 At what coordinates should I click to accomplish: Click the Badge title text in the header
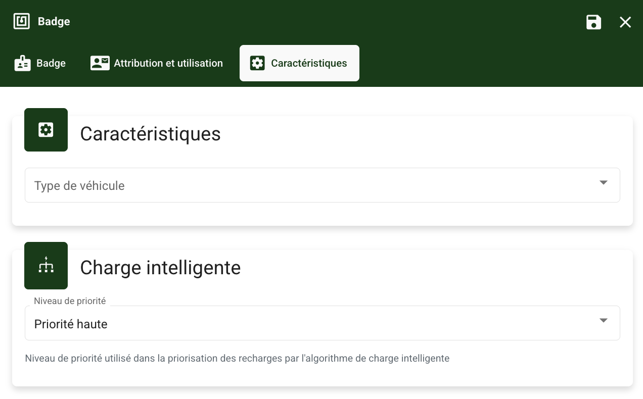(54, 22)
